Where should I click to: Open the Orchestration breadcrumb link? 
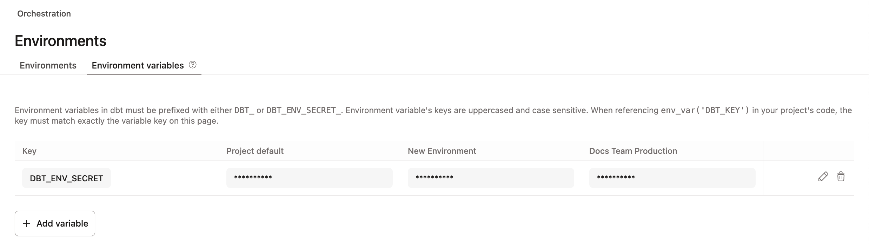point(44,14)
